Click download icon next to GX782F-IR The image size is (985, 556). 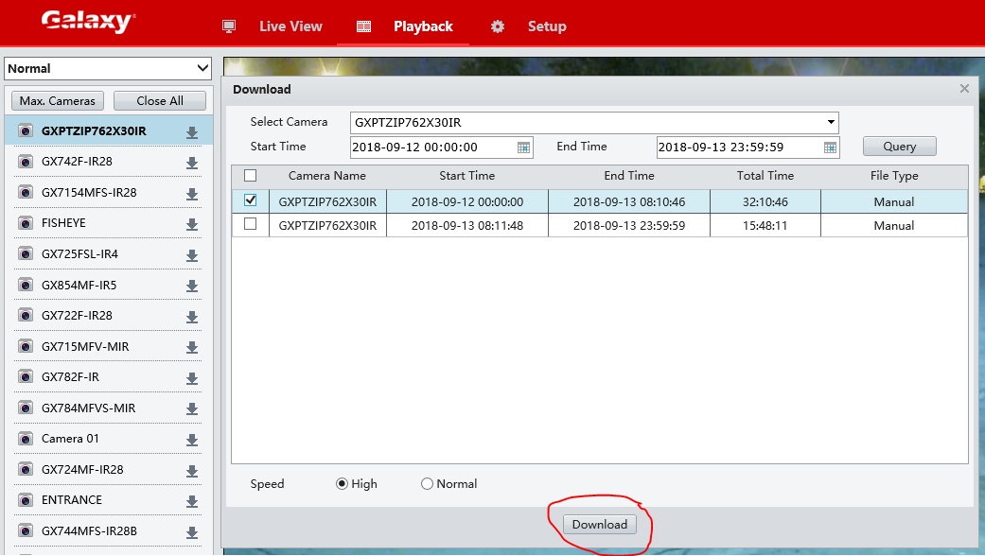(192, 378)
